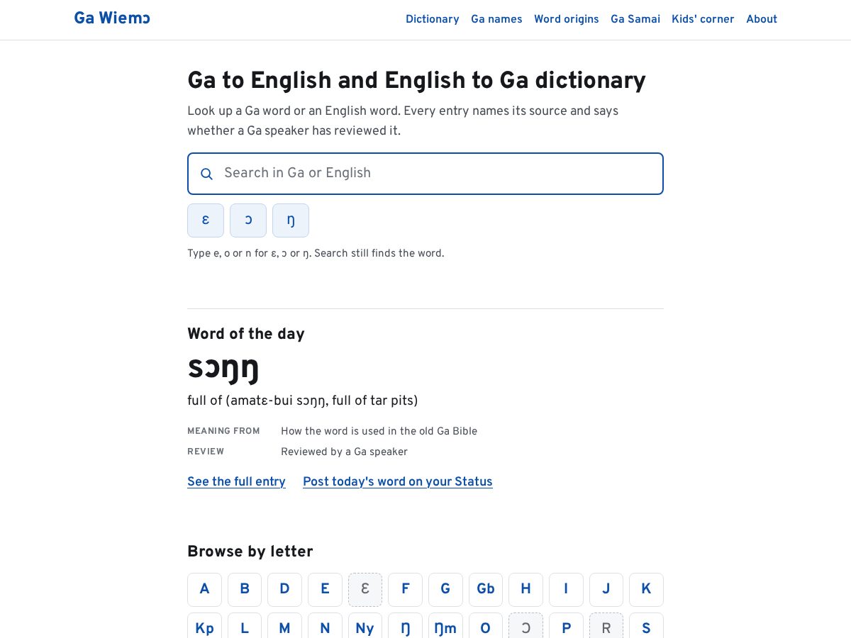Visit the Ga Samai page
This screenshot has height=638, width=851.
(635, 19)
